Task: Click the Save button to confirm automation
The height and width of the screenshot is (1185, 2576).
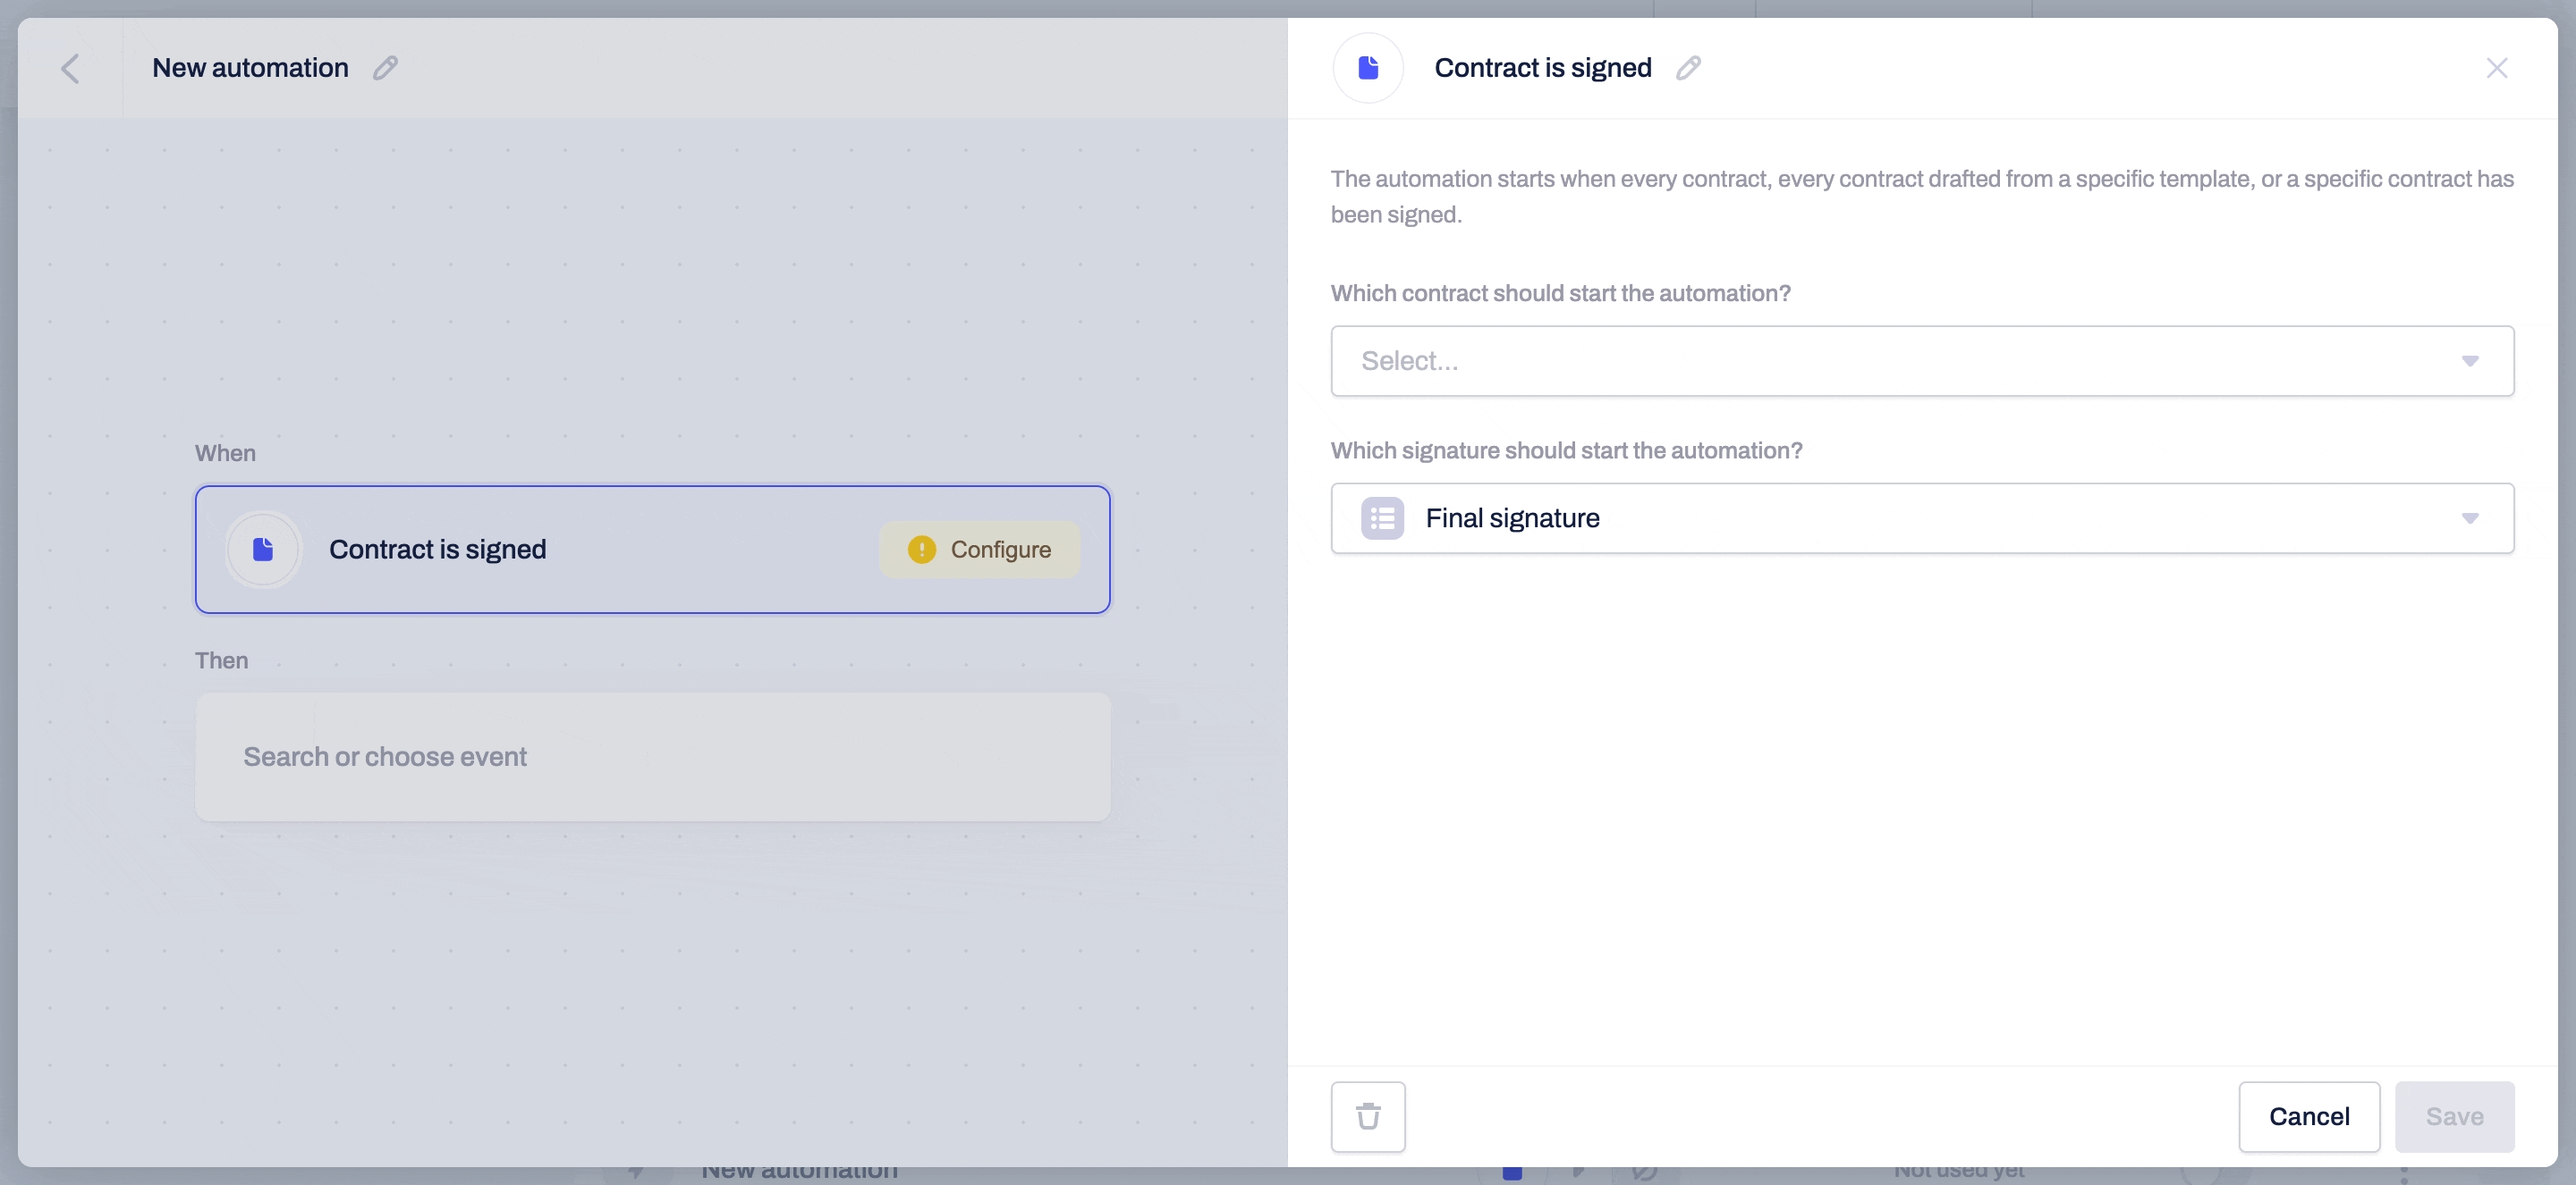Action: coord(2454,1116)
